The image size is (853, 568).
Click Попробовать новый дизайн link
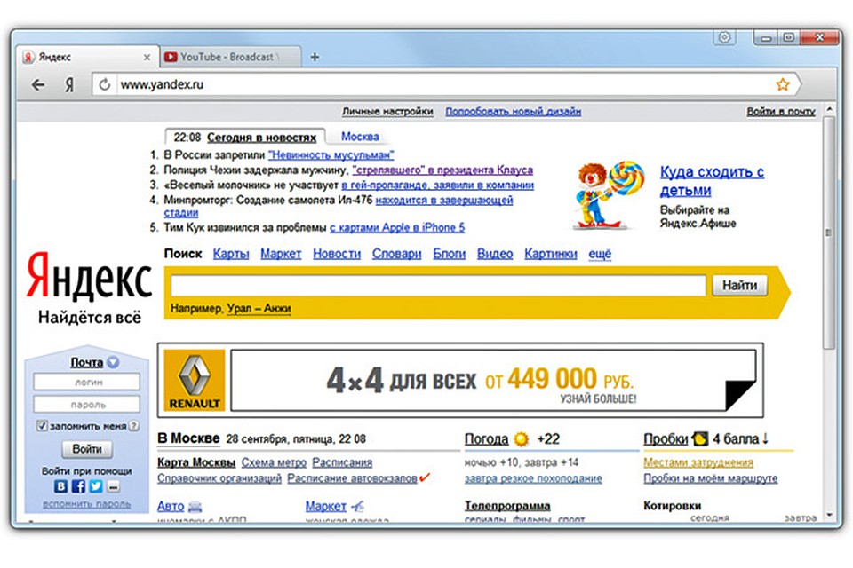click(x=513, y=112)
